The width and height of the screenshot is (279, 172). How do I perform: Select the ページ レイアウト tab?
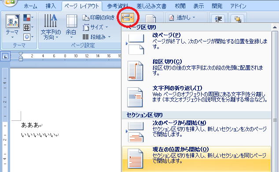pos(82,6)
